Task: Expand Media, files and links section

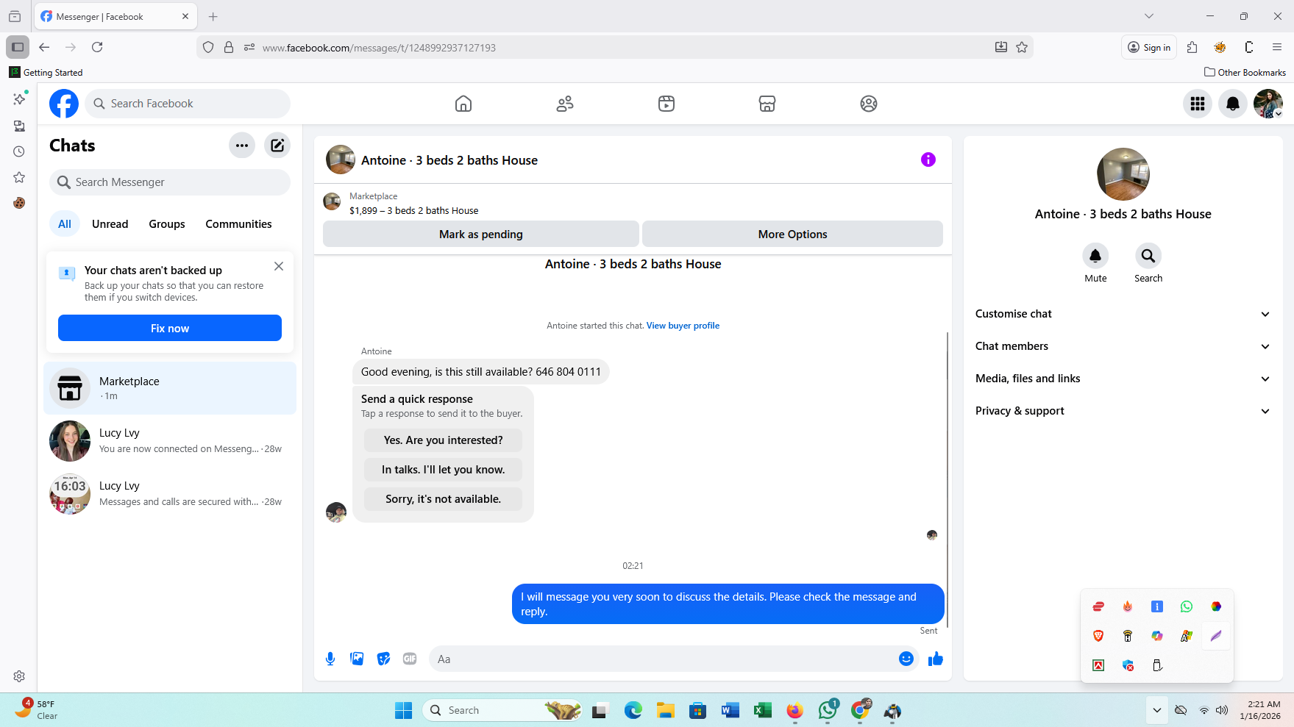Action: 1123,379
